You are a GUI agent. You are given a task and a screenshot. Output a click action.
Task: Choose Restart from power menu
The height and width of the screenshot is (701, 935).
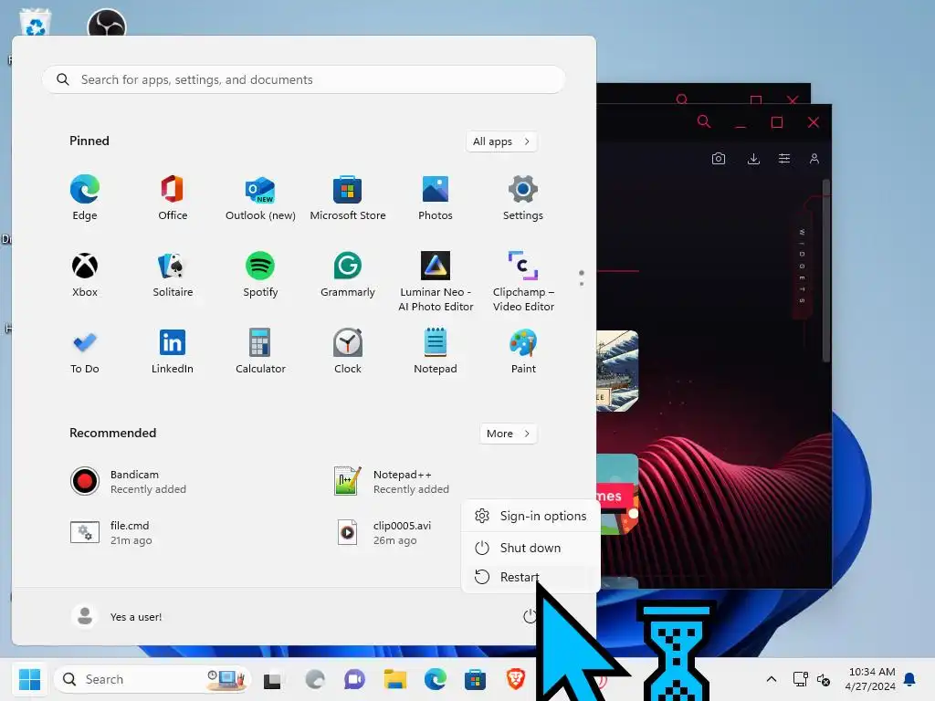click(531, 577)
